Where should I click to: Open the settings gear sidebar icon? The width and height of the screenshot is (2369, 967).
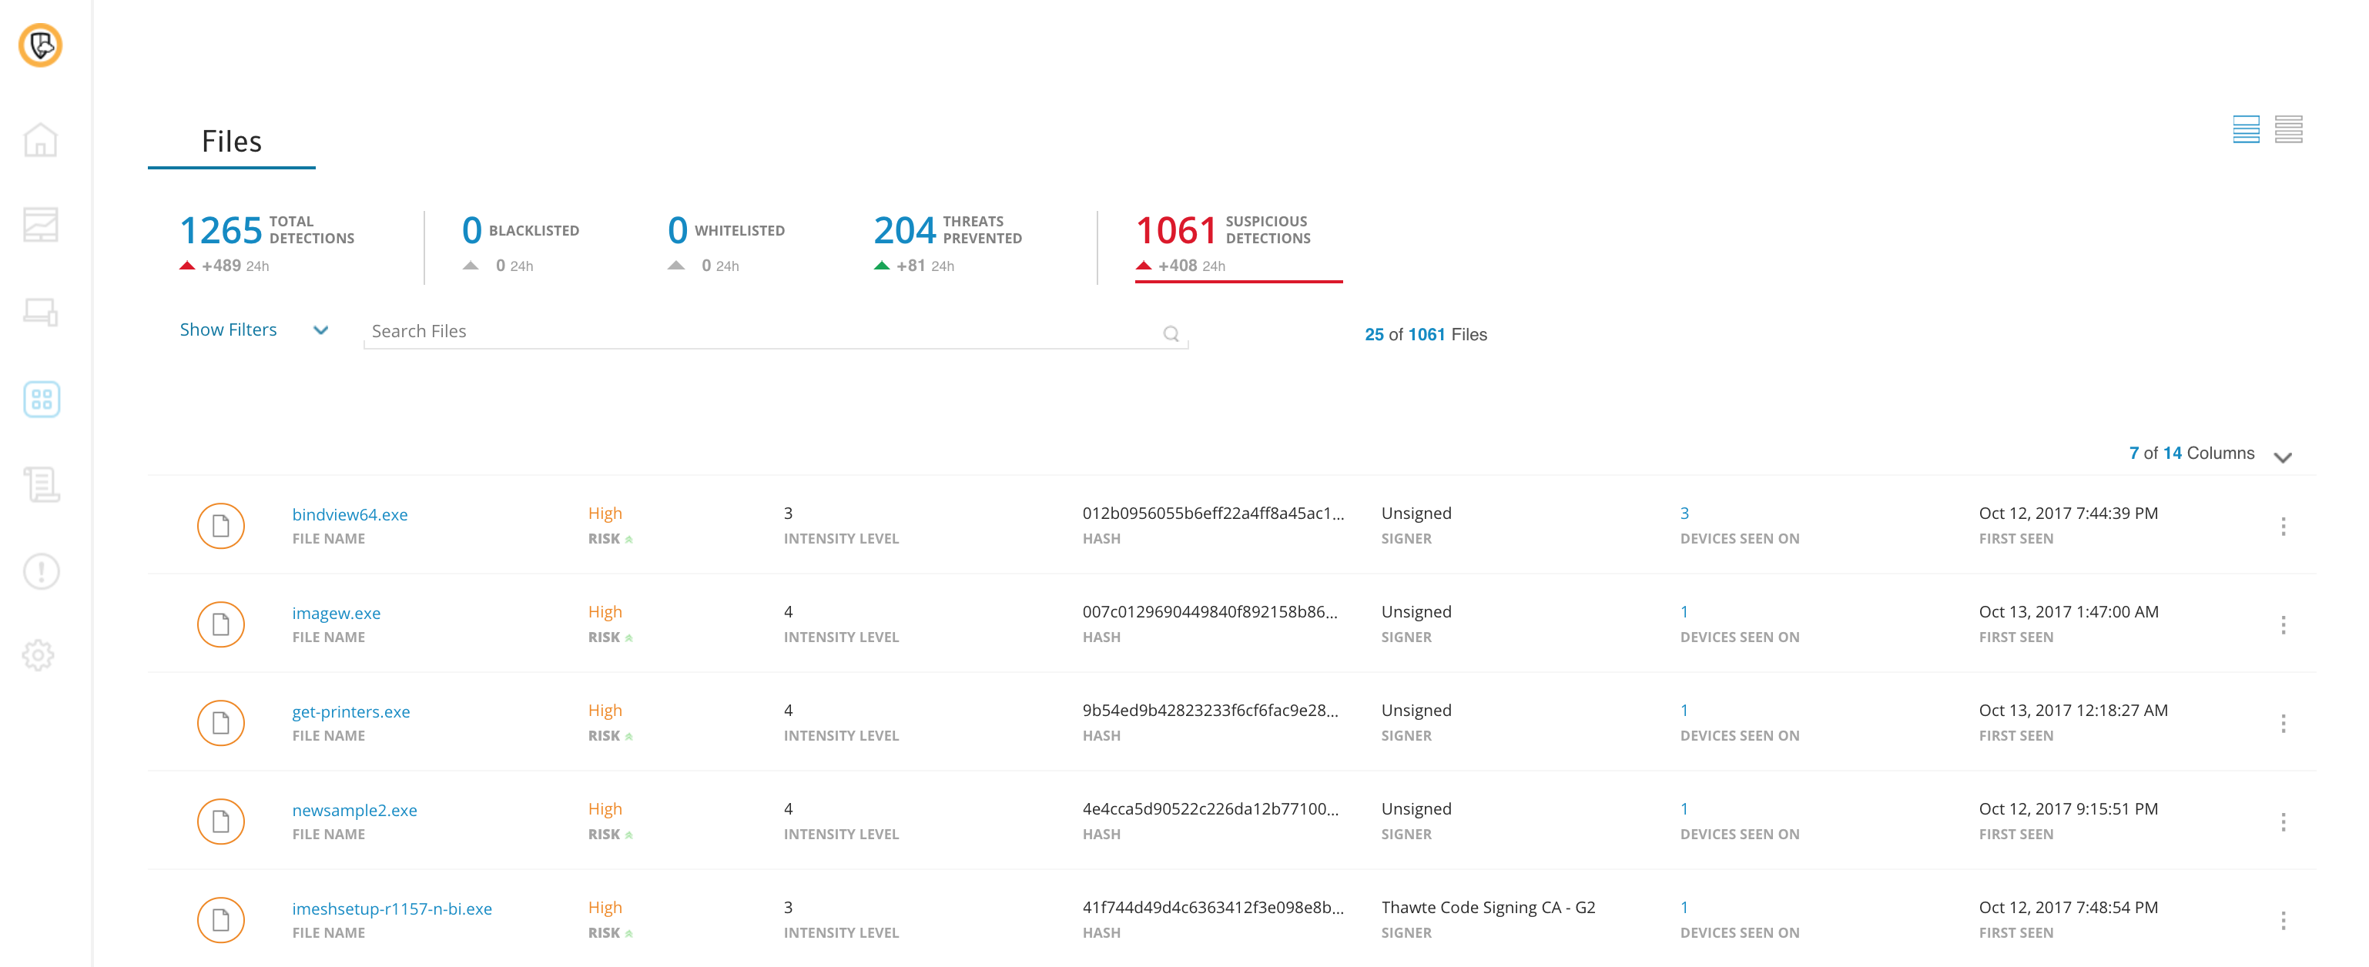coord(39,655)
